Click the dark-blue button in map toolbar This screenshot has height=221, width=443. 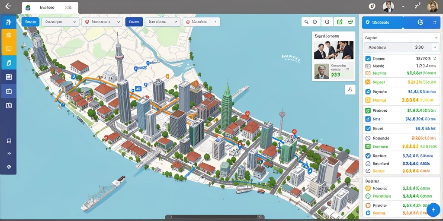tap(134, 22)
